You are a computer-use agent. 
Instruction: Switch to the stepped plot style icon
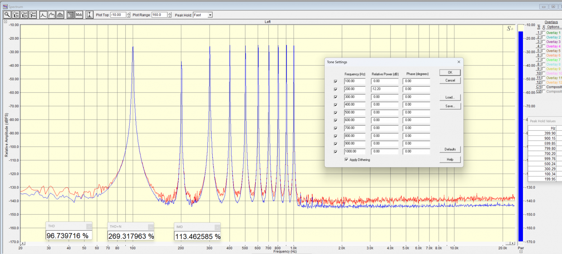(52, 15)
